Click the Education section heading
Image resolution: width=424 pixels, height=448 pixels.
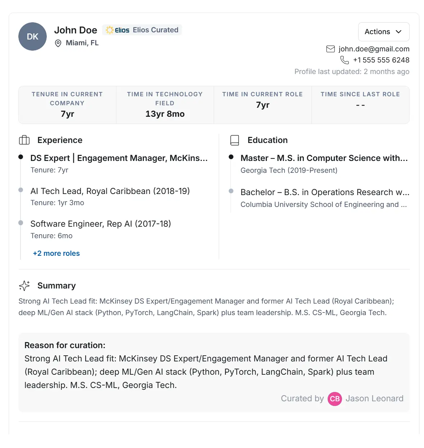point(268,140)
